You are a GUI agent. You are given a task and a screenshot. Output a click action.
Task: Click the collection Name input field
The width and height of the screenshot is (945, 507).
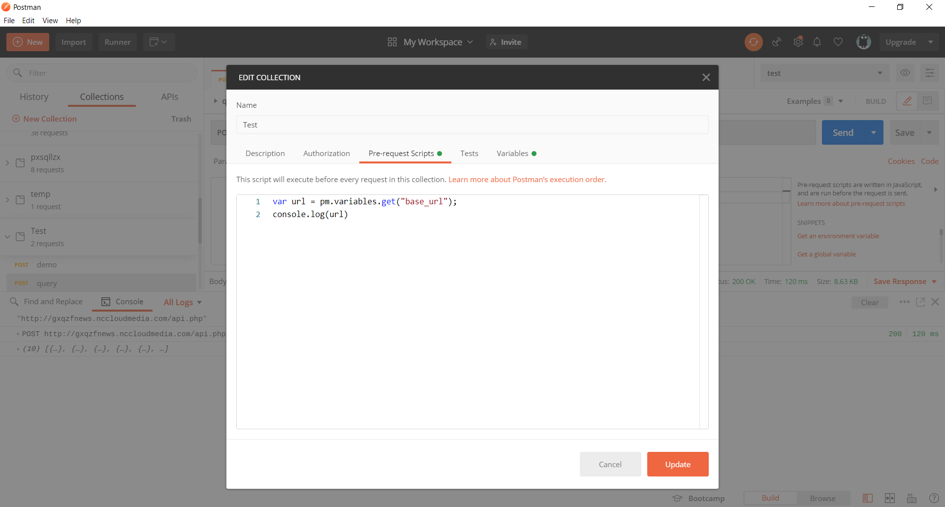click(472, 125)
